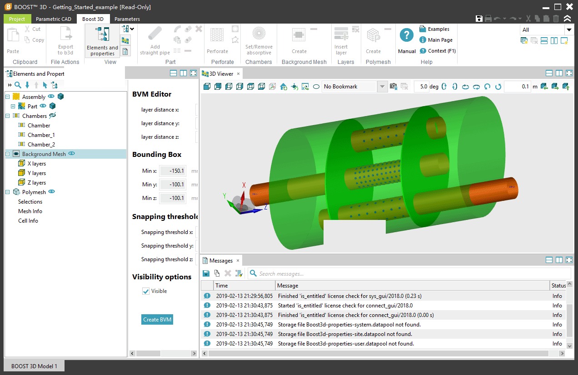This screenshot has width=578, height=375.
Task: Click the starred window icon under the All dropdown
Action: [x=564, y=41]
